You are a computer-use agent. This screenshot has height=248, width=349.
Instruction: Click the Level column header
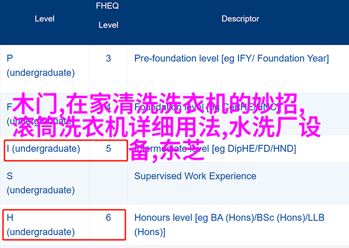tap(45, 19)
